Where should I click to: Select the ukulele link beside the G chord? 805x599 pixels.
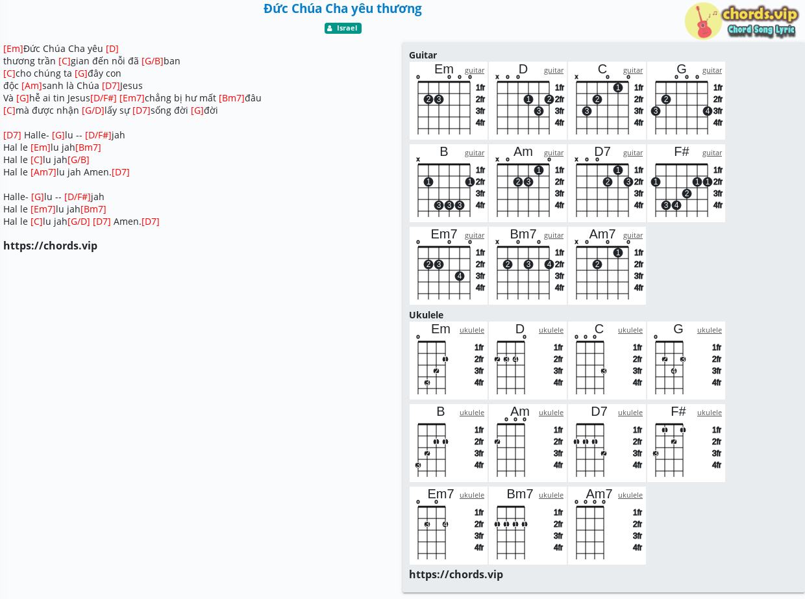710,330
